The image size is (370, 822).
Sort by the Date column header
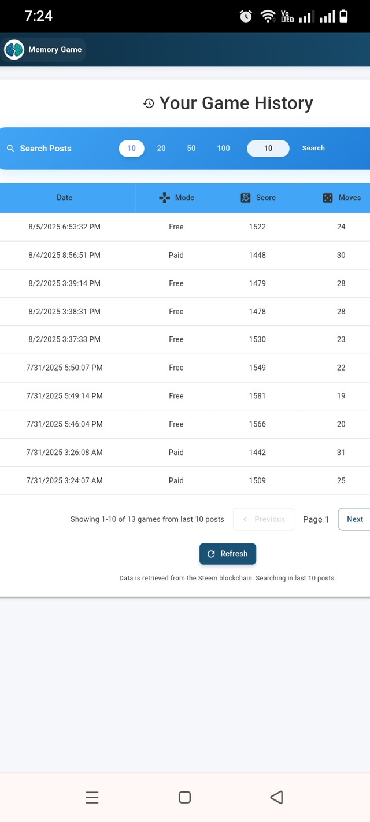point(65,198)
